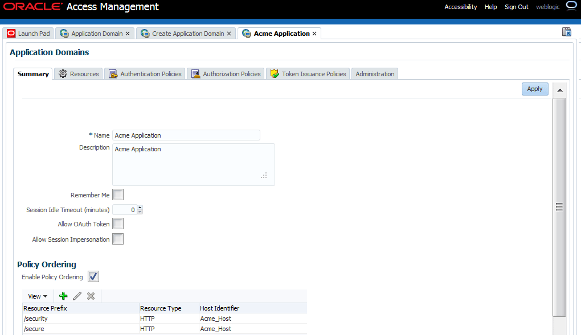Click Acme_Host in the /secure row
This screenshot has height=335, width=581.
tap(215, 329)
